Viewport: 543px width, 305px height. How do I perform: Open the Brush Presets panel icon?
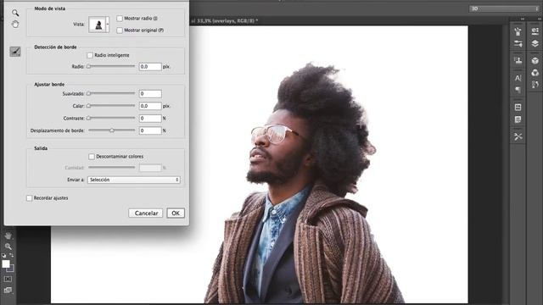click(x=518, y=31)
